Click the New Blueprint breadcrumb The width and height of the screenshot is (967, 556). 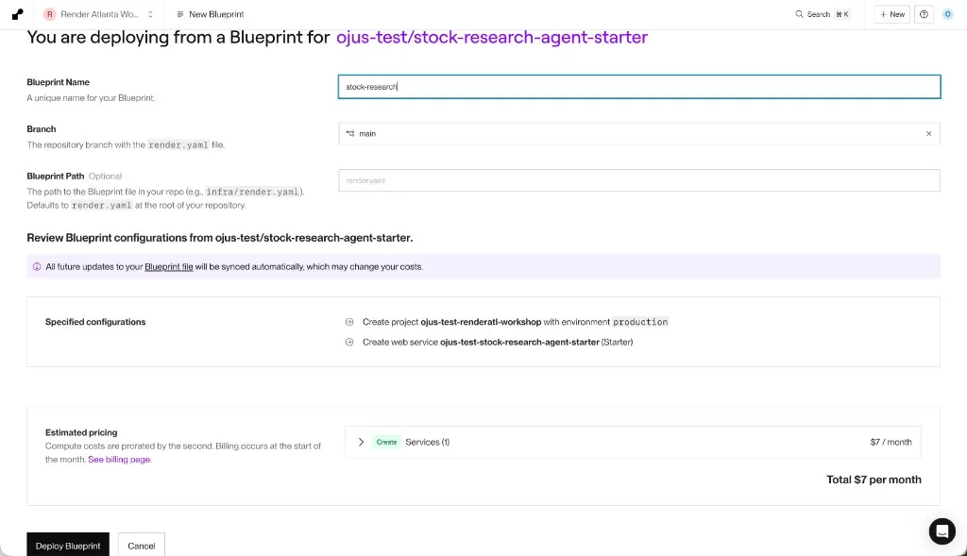tap(210, 14)
